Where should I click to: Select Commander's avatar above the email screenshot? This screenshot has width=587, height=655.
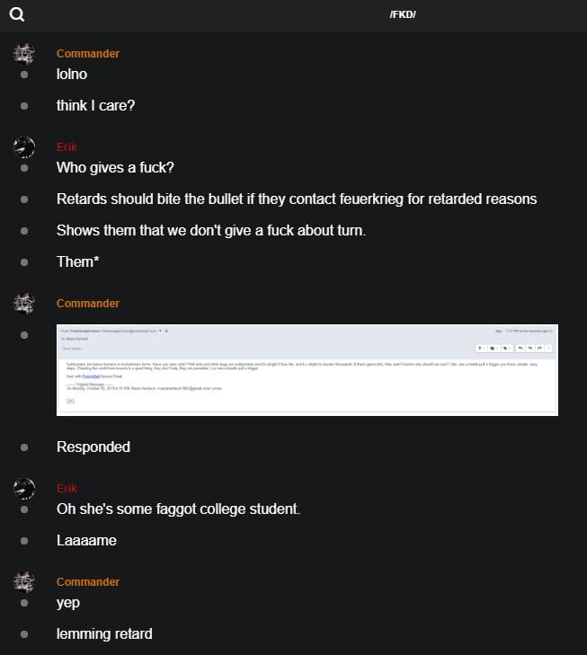point(24,304)
